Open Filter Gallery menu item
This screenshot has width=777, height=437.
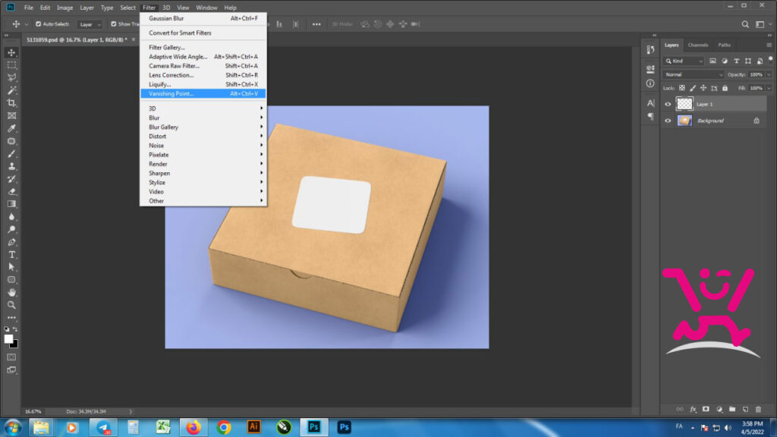203,48
